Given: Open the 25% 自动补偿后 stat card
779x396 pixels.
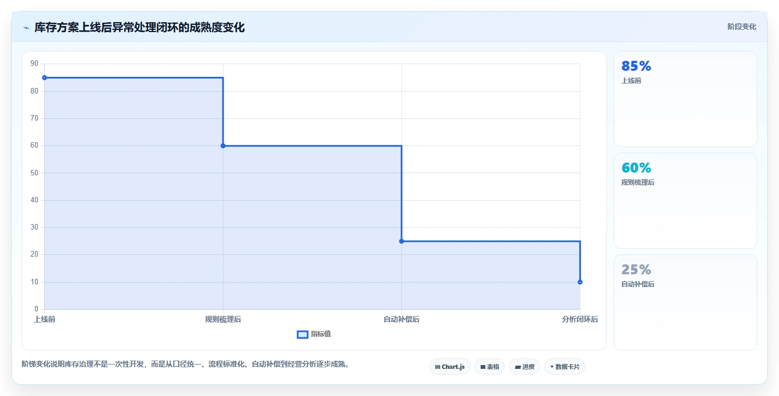Looking at the screenshot, I should (x=685, y=303).
